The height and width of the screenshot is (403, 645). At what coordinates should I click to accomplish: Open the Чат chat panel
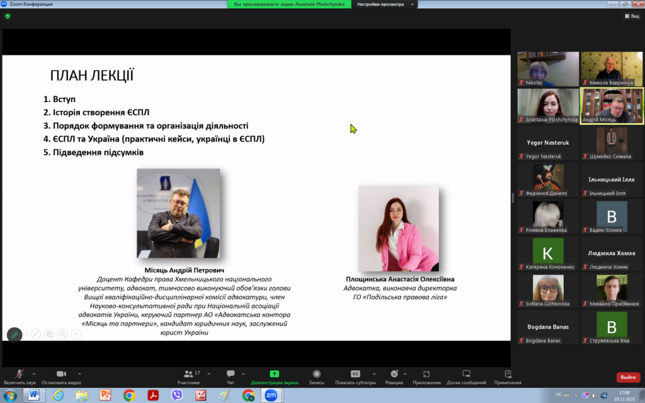pyautogui.click(x=231, y=377)
